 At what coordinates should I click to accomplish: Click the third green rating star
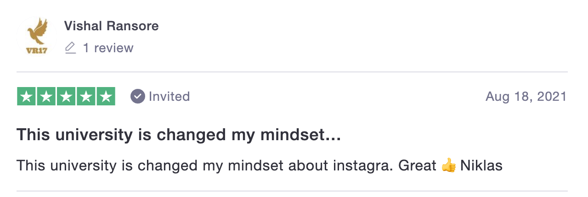pyautogui.click(x=66, y=96)
